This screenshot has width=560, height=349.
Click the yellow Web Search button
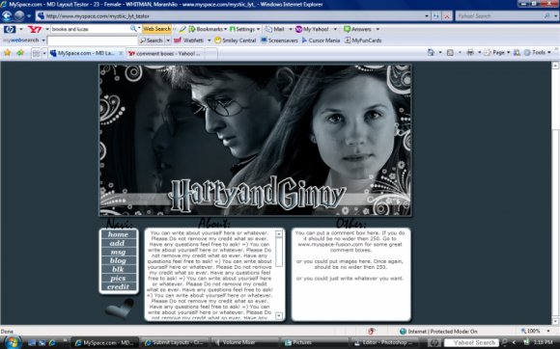[156, 29]
